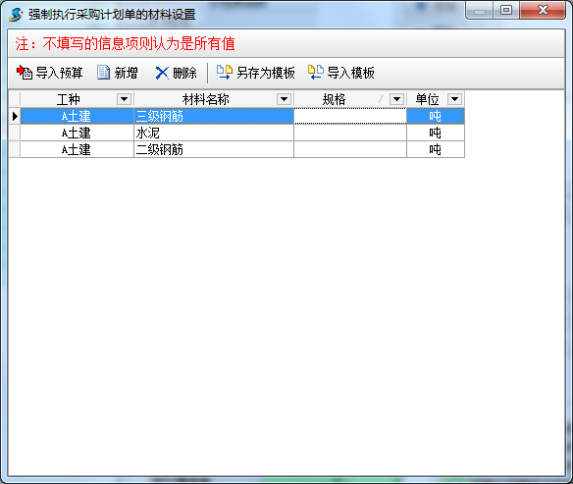
Task: Maximize the window using the restore button
Action: coord(506,10)
